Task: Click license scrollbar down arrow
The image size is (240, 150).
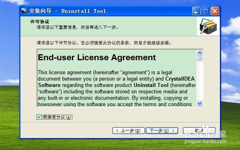Action: (x=200, y=104)
